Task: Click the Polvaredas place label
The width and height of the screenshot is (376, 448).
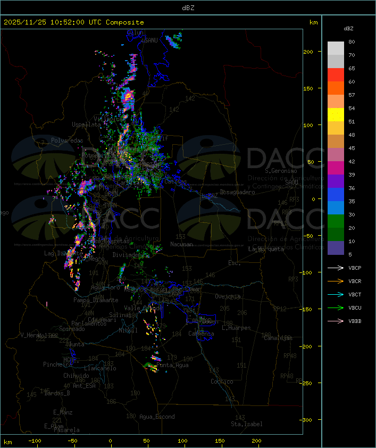Action: (x=67, y=140)
